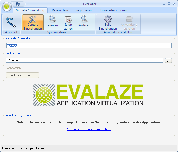Close the EvaLazer window
This screenshot has width=178, height=152.
(174, 4)
